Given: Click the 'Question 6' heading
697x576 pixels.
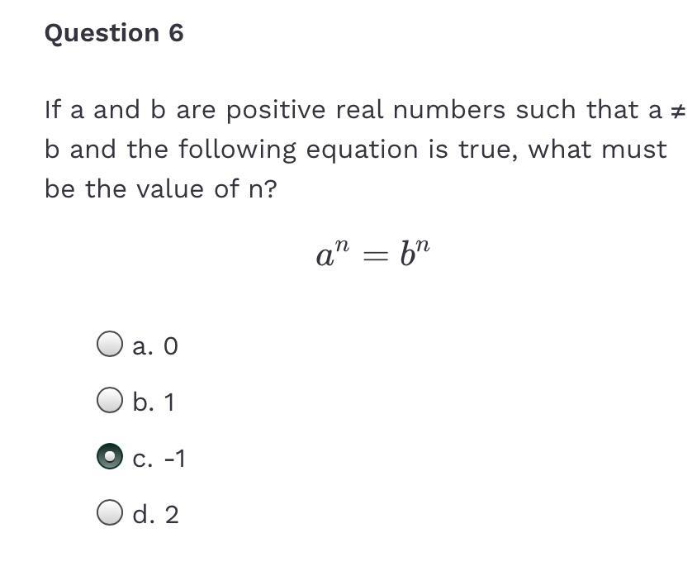Looking at the screenshot, I should (114, 33).
